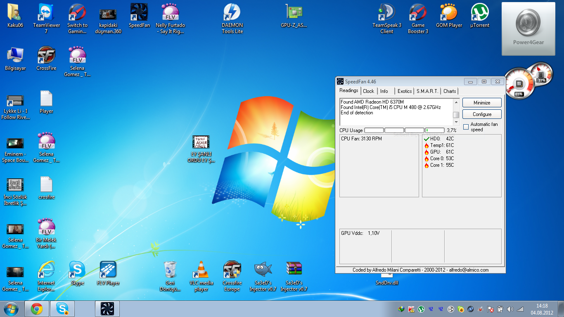The width and height of the screenshot is (564, 317).
Task: Click SpeedFan Minimize button
Action: (482, 103)
